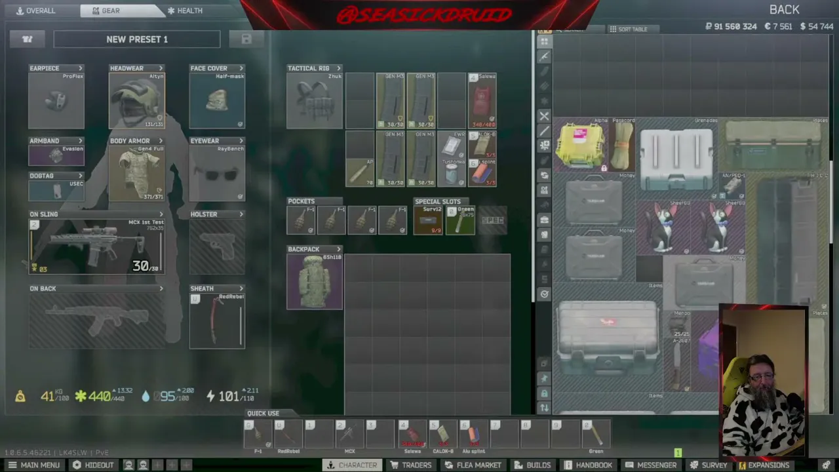839x472 pixels.
Task: Click the New Preset 1 name field
Action: point(137,39)
